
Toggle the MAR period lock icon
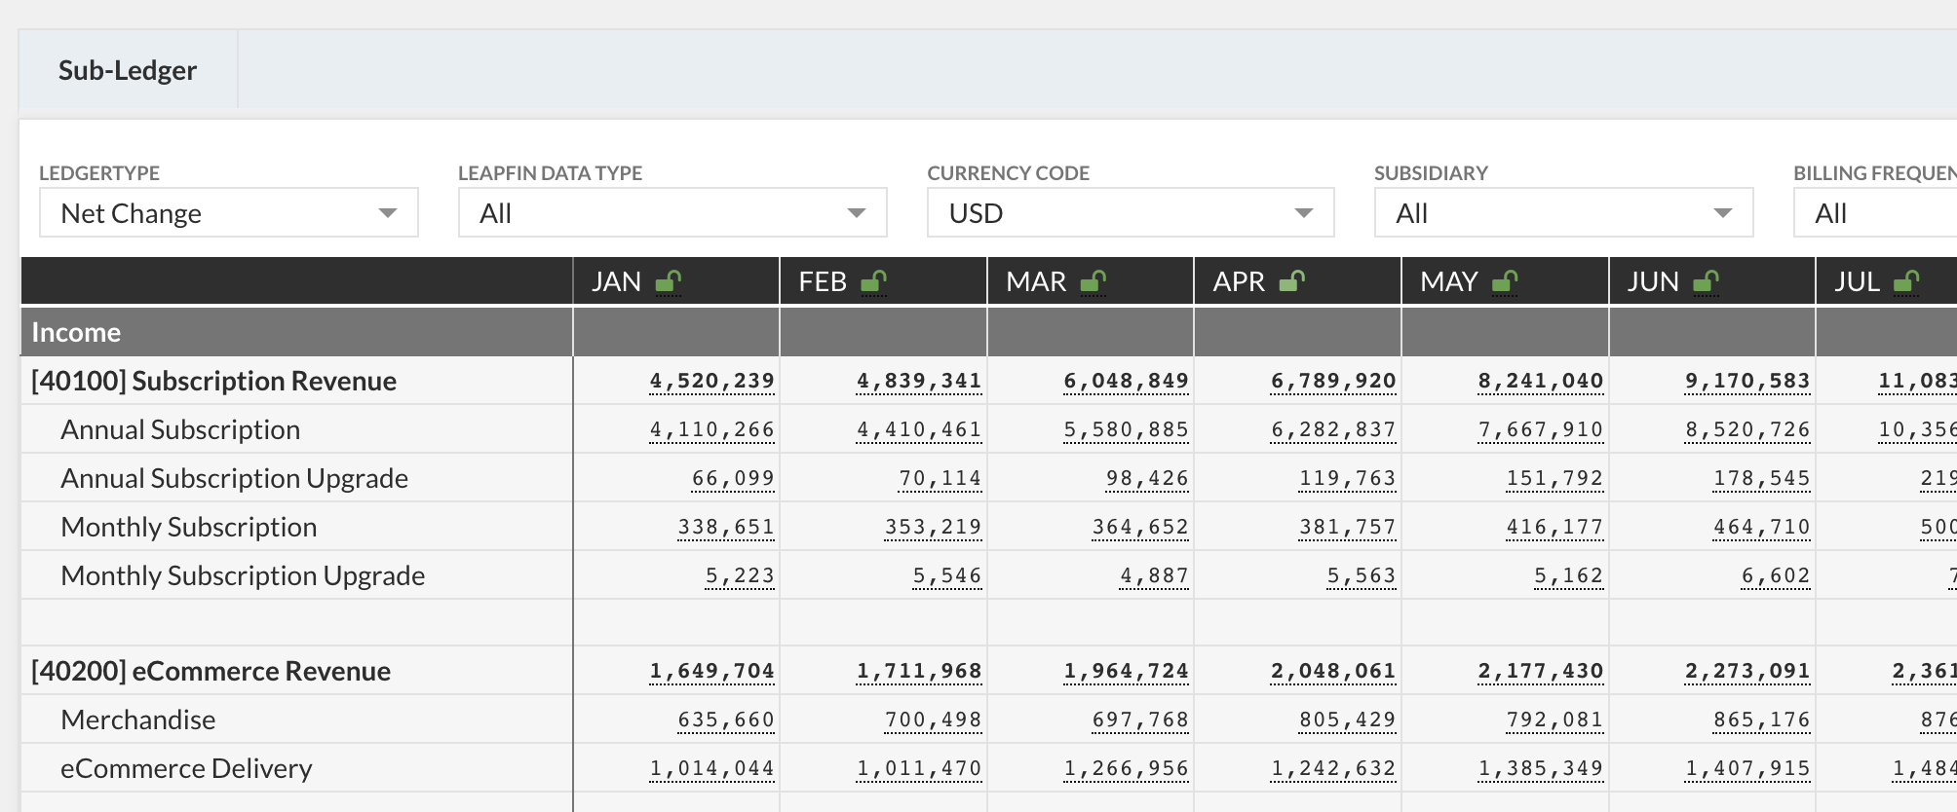coord(1093,282)
